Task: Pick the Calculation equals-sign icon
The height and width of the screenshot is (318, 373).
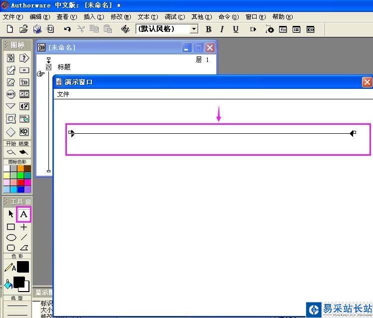Action: 24,70
